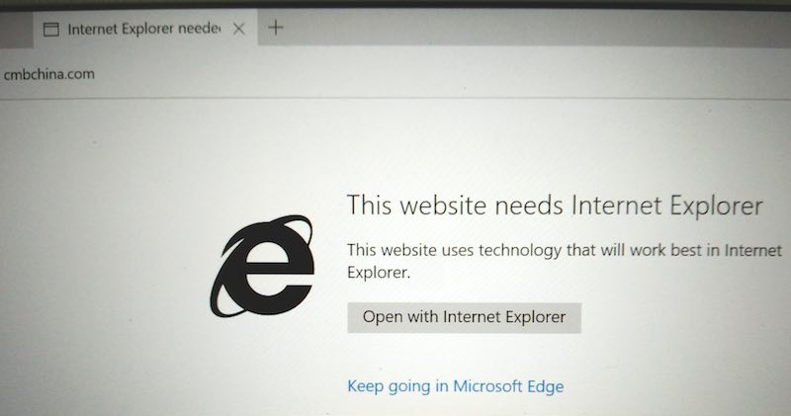Click the page icon on the browser tab

coord(51,30)
